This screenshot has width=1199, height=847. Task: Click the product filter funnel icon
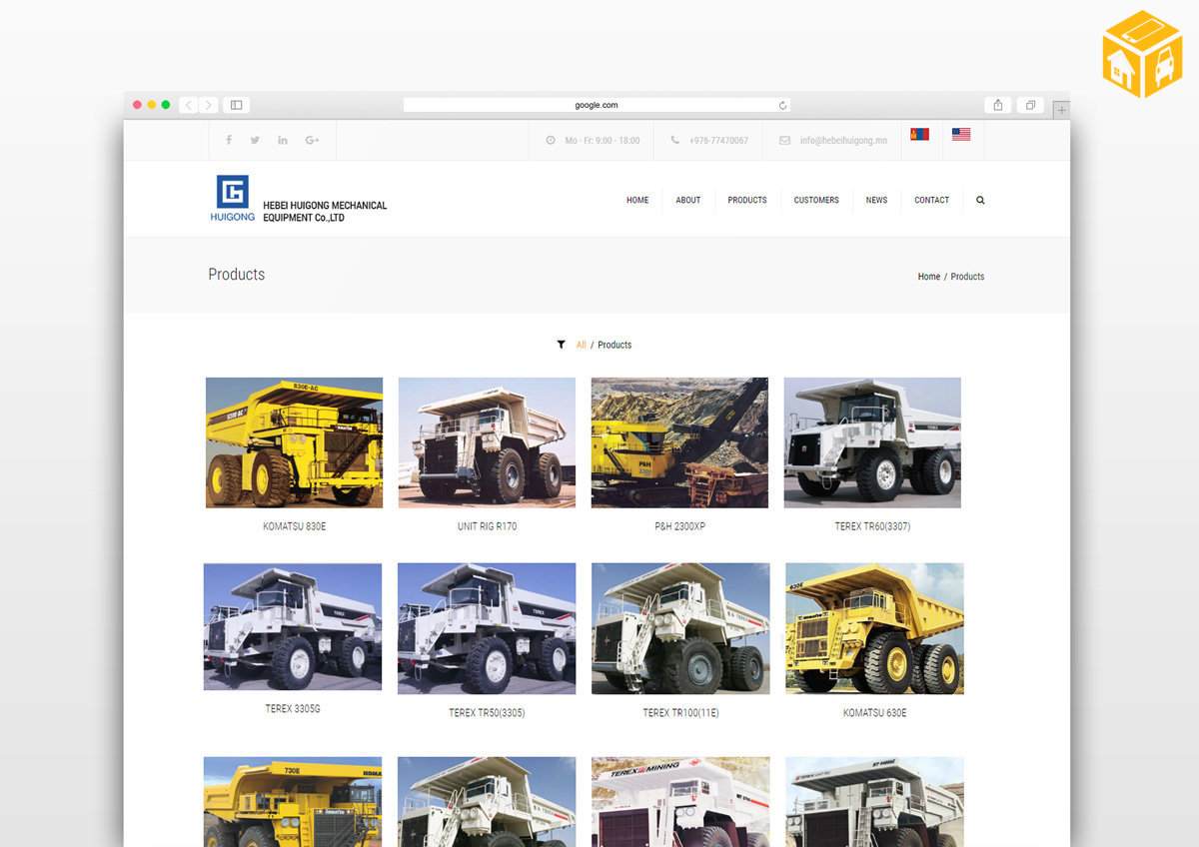click(562, 345)
